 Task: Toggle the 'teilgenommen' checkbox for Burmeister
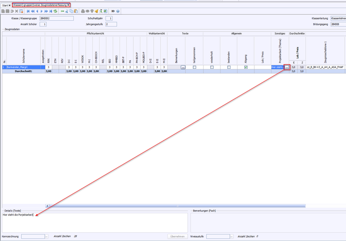194,67
